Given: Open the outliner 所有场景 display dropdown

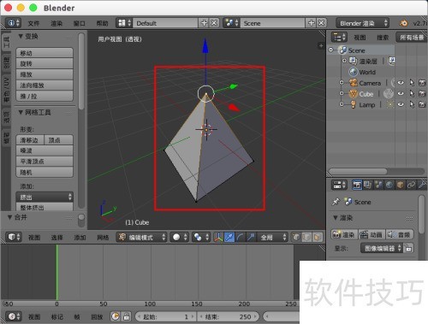Looking at the screenshot, I should coord(412,38).
